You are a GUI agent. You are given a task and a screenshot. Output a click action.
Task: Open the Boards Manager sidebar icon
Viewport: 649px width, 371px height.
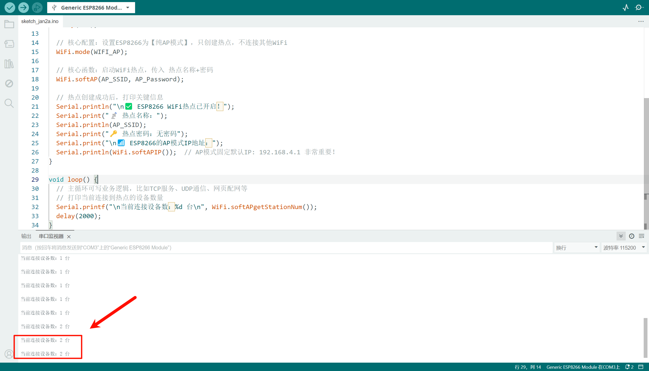pyautogui.click(x=9, y=44)
